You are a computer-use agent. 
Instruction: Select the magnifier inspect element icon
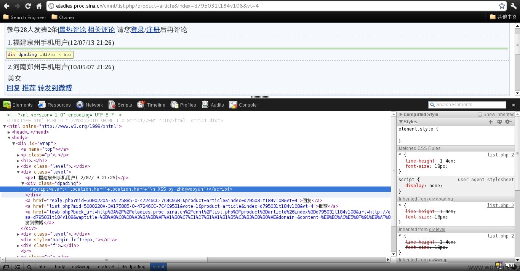click(29, 267)
